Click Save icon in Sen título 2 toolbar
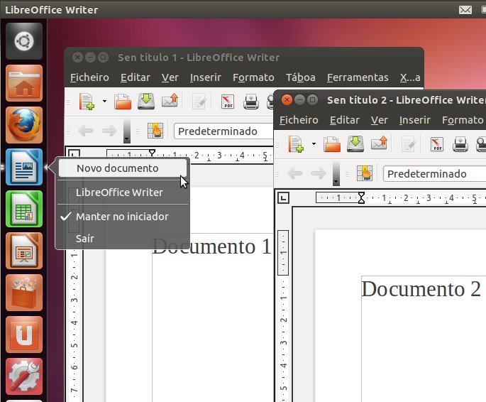 click(355, 144)
